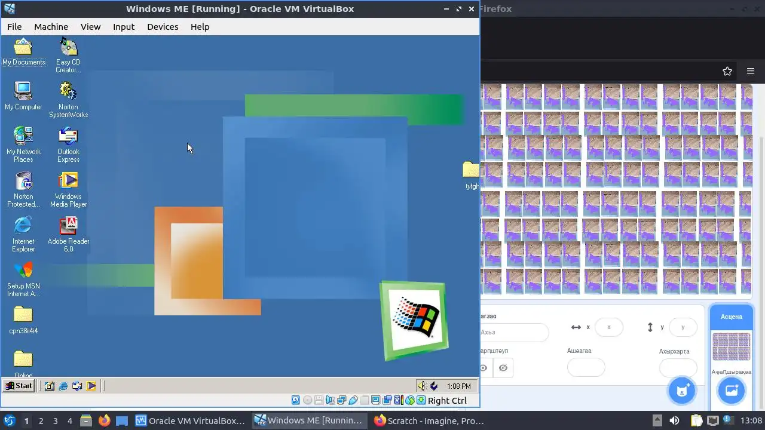Launch Firefox from host panel
765x430 pixels.
coord(104,420)
